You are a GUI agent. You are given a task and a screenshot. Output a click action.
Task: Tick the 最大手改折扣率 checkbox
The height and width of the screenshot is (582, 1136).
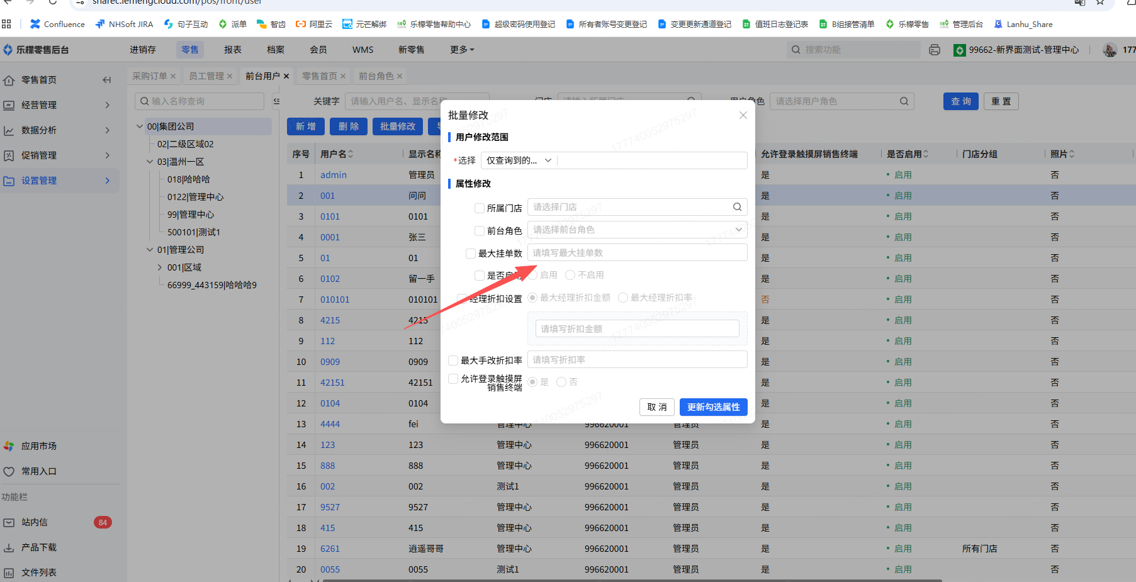[x=453, y=361]
